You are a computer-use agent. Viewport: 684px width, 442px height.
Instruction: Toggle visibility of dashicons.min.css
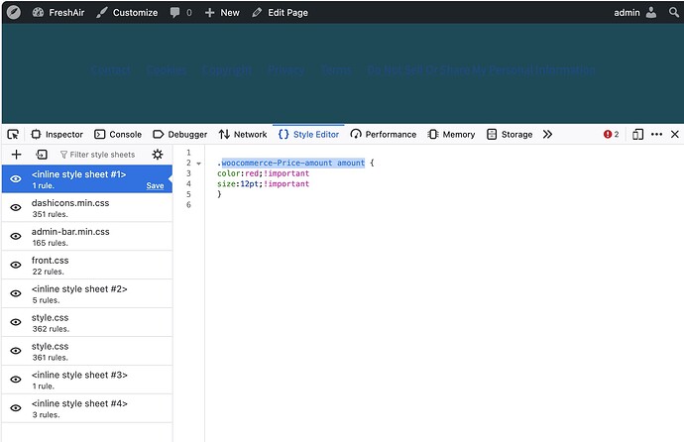16,207
